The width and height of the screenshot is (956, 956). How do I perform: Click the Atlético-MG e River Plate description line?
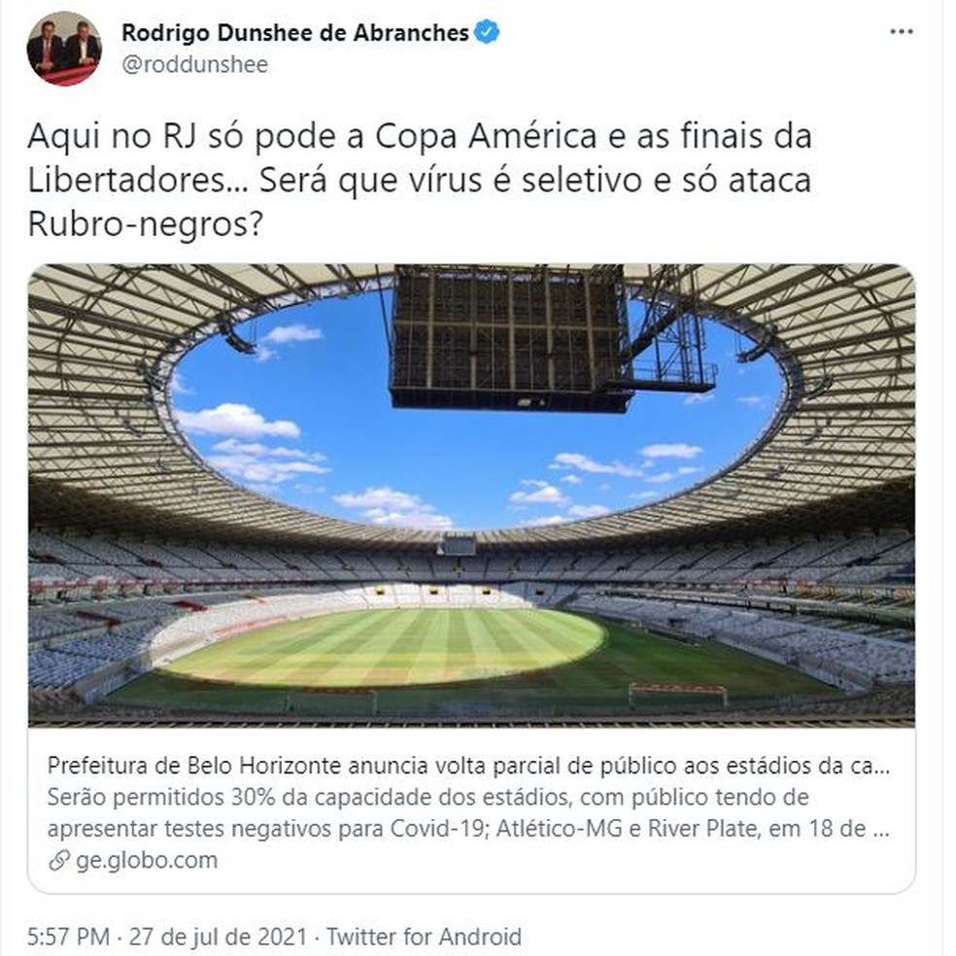pos(468,829)
